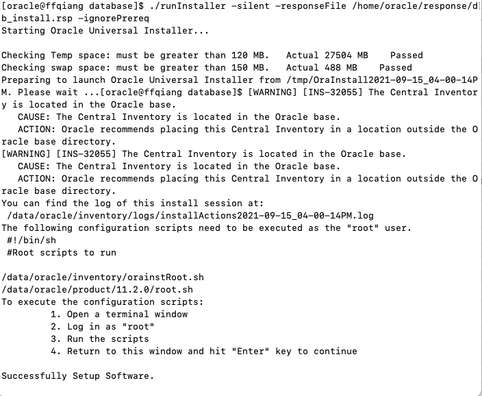Click the "Actual 27504 MB" value
The height and width of the screenshot is (396, 482).
(x=327, y=55)
